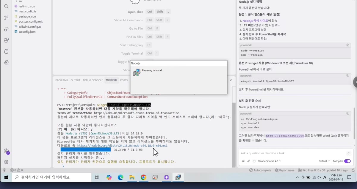The height and width of the screenshot is (189, 357).
Task: Open Extensions view in the activity bar
Action: (6, 40)
